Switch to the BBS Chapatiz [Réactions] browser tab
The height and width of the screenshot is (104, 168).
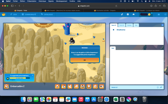click(63, 10)
